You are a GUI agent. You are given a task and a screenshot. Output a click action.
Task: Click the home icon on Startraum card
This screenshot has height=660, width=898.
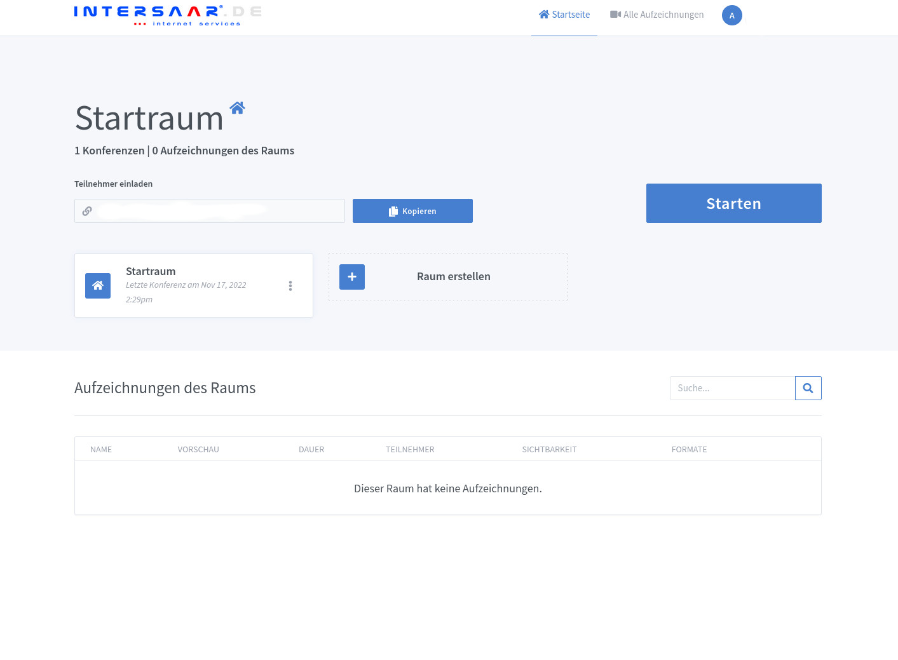click(x=98, y=286)
